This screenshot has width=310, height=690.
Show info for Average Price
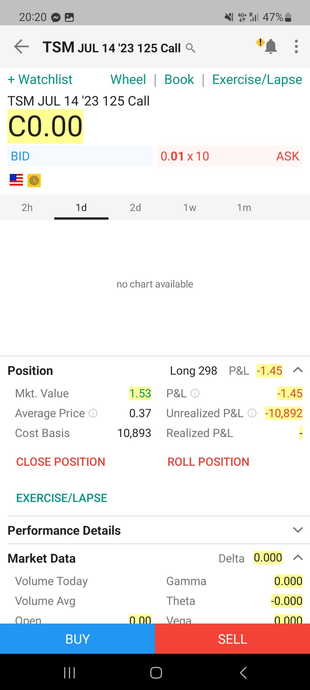pos(93,413)
